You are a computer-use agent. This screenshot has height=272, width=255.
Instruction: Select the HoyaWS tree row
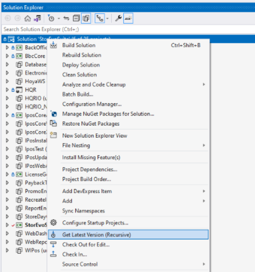pyautogui.click(x=24, y=81)
